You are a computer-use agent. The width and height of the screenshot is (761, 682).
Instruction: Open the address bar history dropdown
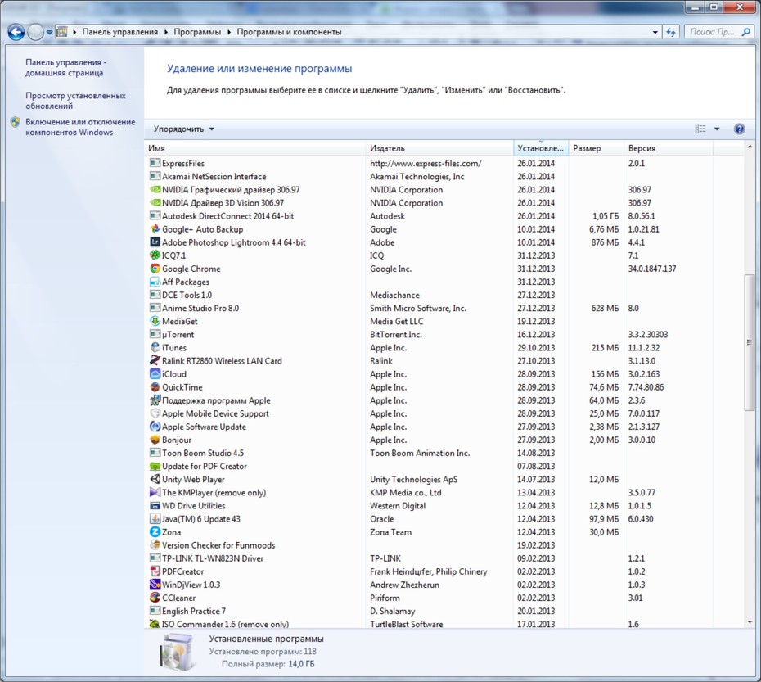pyautogui.click(x=655, y=32)
